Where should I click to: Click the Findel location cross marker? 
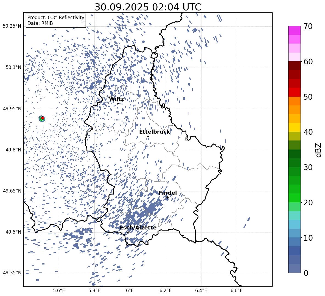click(167, 197)
